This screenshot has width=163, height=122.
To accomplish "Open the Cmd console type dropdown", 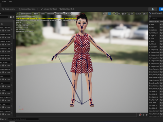I will (3, 119).
